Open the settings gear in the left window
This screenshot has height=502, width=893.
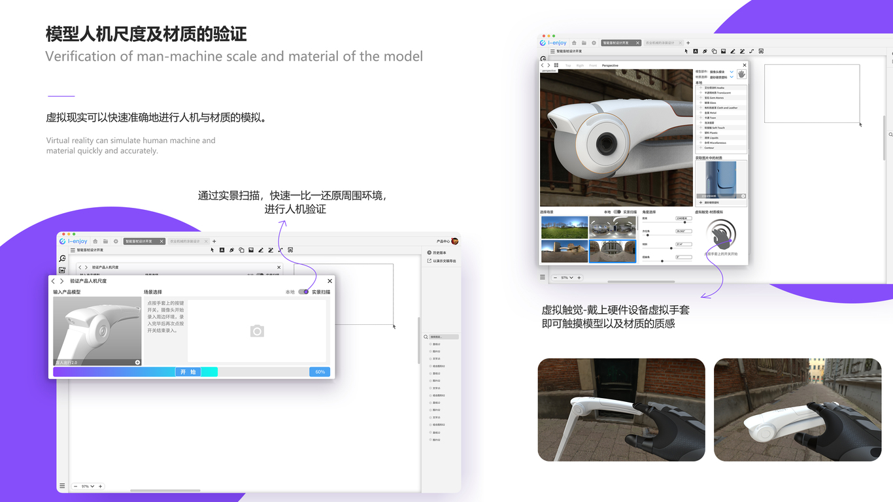(x=116, y=241)
